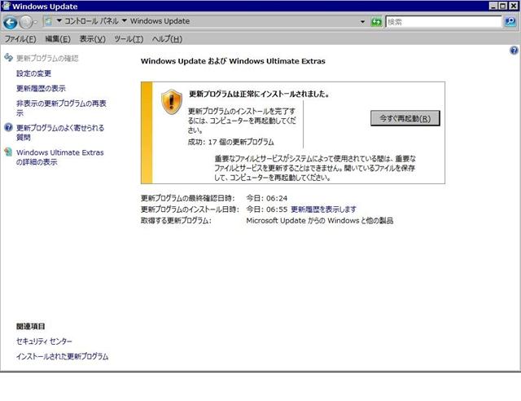Image resolution: width=521 pixels, height=401 pixels.
Task: Click the 更新プログラムの確認 link
Action: (x=47, y=58)
